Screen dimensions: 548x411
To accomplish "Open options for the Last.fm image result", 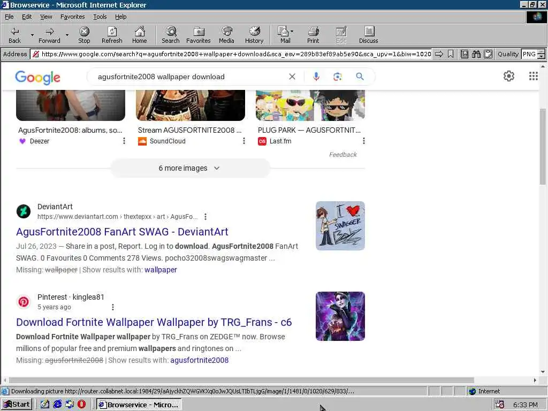I will pos(364,141).
